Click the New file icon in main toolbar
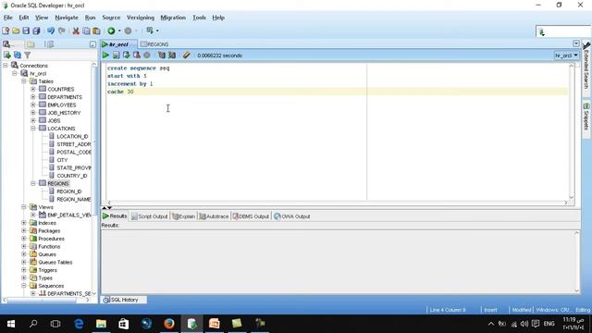 (x=6, y=31)
